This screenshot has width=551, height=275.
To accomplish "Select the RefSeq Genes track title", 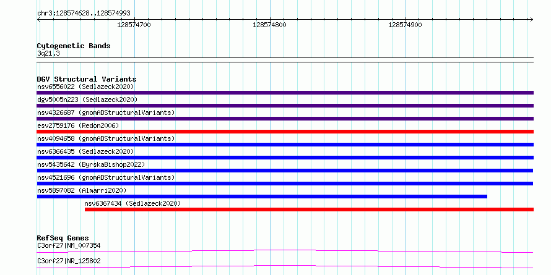I will click(x=63, y=238).
